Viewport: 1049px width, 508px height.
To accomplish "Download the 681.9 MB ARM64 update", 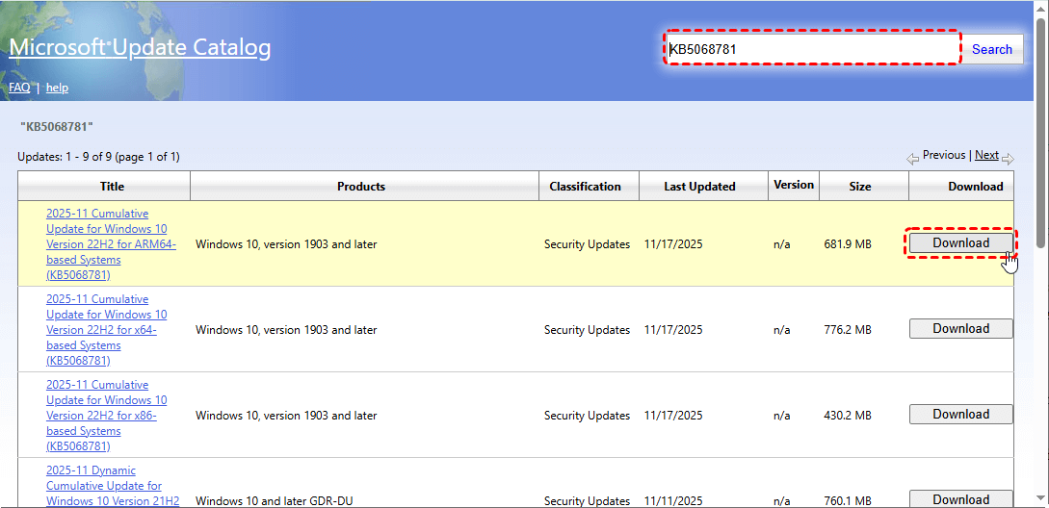I will [960, 243].
